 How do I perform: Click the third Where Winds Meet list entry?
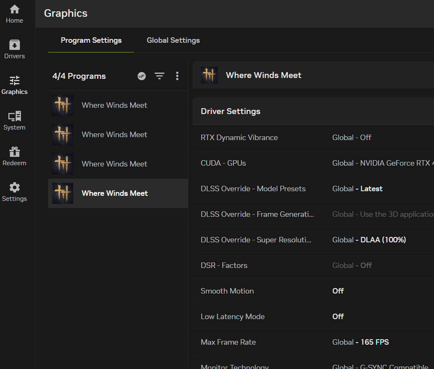[114, 164]
